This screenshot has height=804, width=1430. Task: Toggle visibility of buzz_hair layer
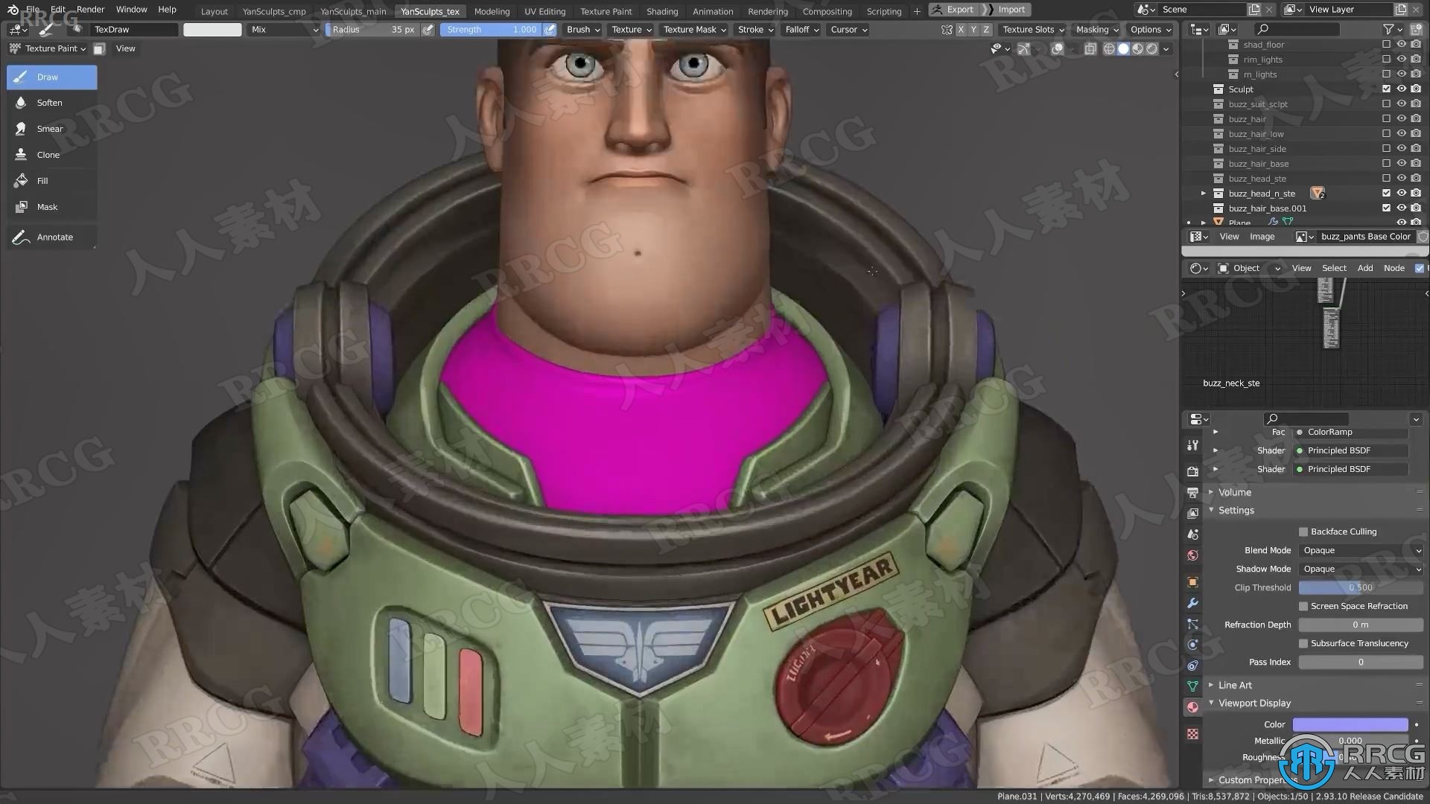1403,119
